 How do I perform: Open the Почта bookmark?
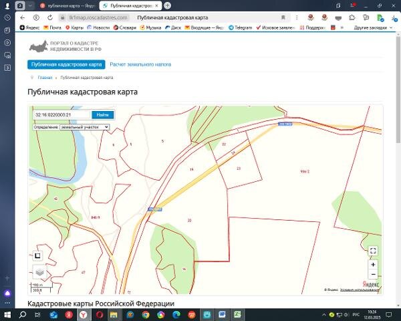click(52, 27)
